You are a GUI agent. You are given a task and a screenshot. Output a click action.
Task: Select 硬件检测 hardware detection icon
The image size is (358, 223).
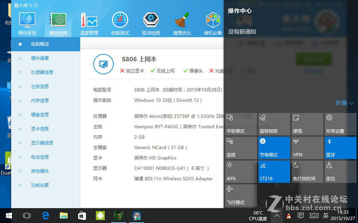pyautogui.click(x=58, y=24)
